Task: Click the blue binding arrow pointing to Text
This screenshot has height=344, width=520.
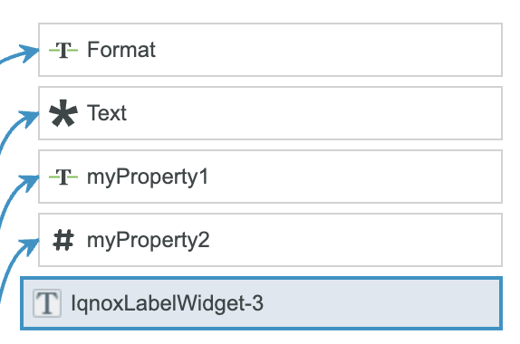Action: pyautogui.click(x=20, y=132)
